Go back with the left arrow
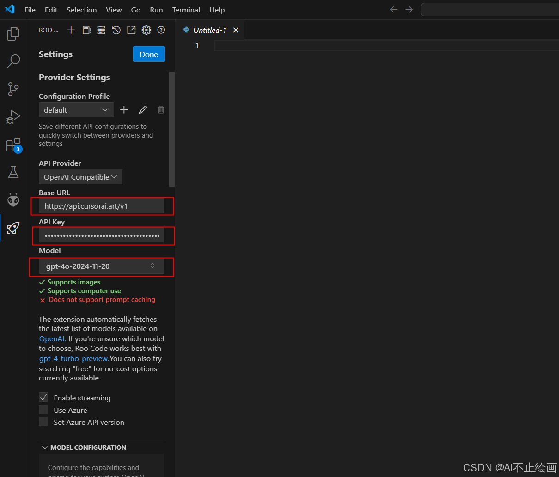 pyautogui.click(x=394, y=9)
